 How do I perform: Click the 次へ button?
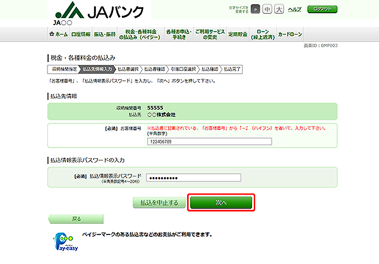pyautogui.click(x=221, y=202)
